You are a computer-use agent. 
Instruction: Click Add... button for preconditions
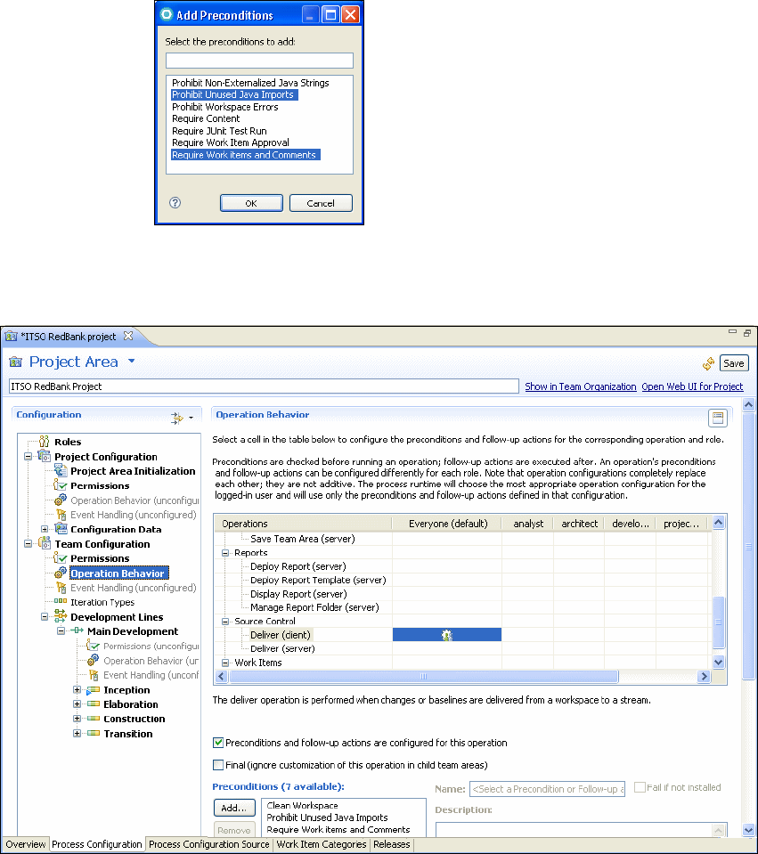pyautogui.click(x=233, y=808)
